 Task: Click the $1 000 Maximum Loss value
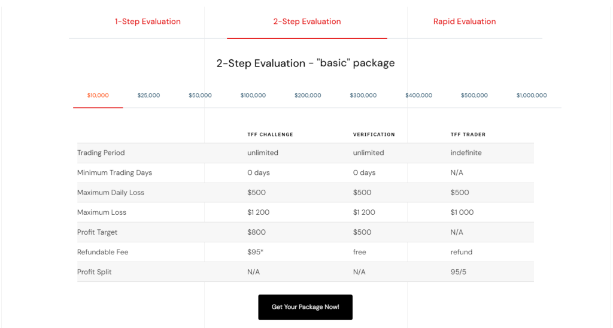tap(462, 212)
